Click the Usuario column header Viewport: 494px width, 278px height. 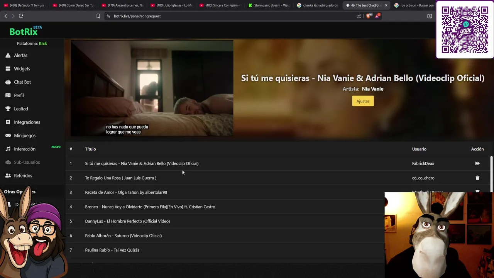pos(419,149)
